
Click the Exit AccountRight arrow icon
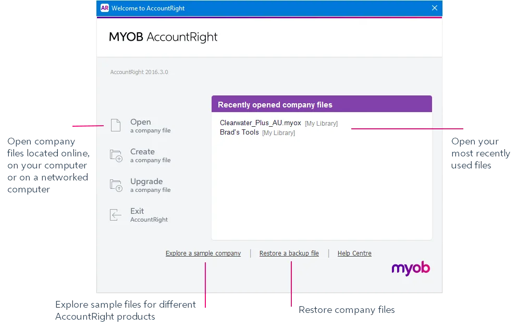point(115,215)
